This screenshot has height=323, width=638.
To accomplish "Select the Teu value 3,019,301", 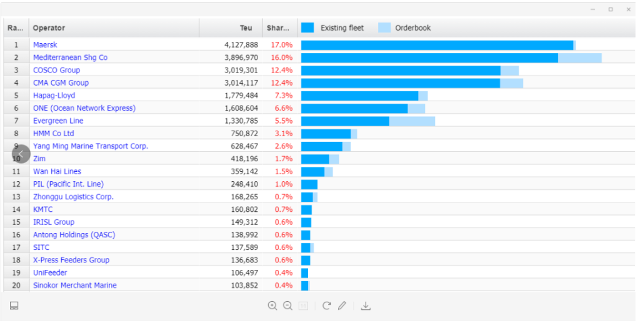I will tap(241, 70).
